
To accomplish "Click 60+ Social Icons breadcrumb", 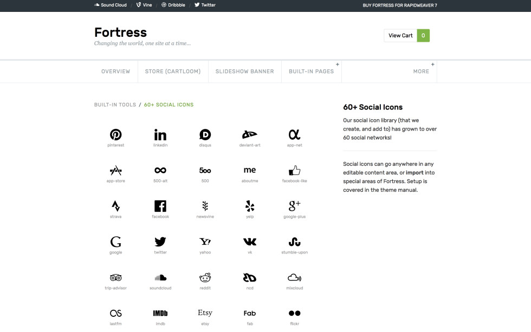I will coord(169,105).
